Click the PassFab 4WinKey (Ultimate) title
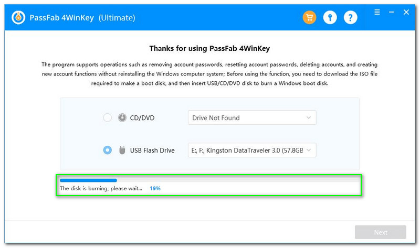 pyautogui.click(x=82, y=18)
